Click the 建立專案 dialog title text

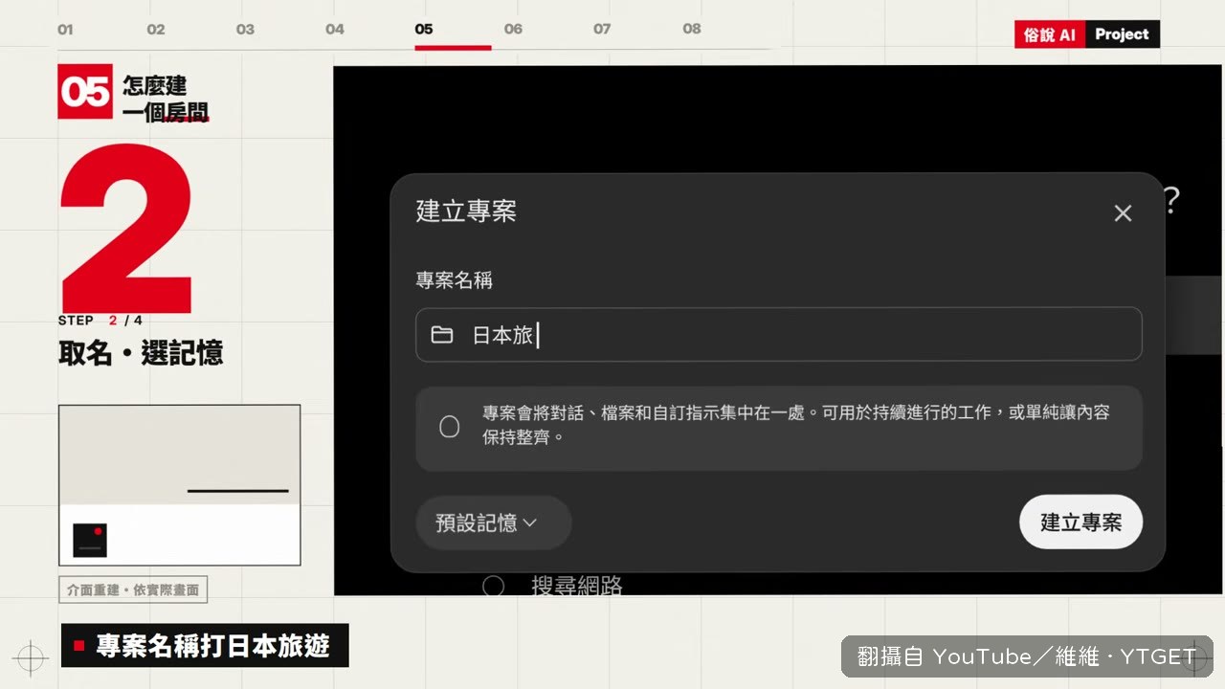pyautogui.click(x=466, y=211)
